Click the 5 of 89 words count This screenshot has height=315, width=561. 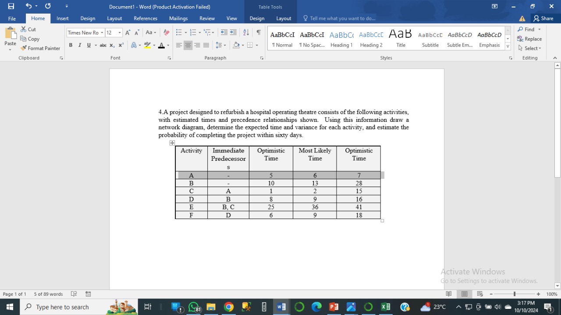tap(48, 294)
